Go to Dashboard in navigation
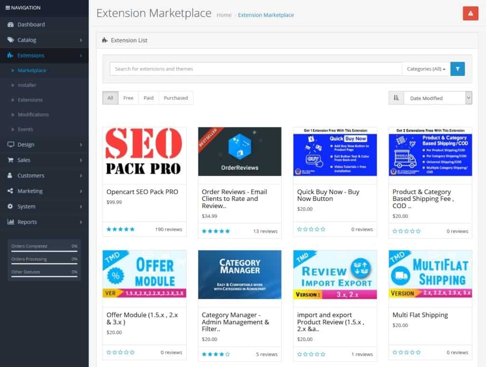 (31, 25)
